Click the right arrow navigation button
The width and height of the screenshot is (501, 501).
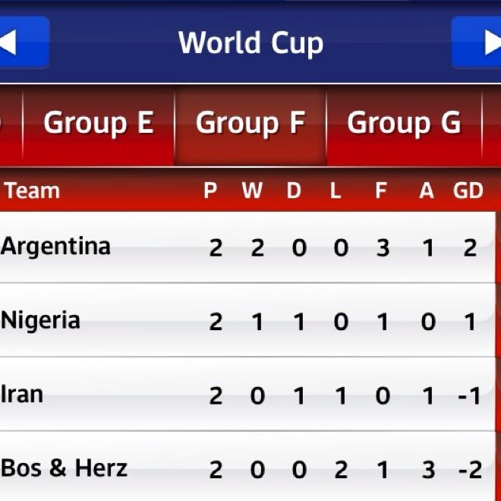(x=478, y=43)
